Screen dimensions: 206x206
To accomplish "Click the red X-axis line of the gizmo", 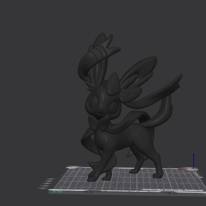I will (185, 169).
